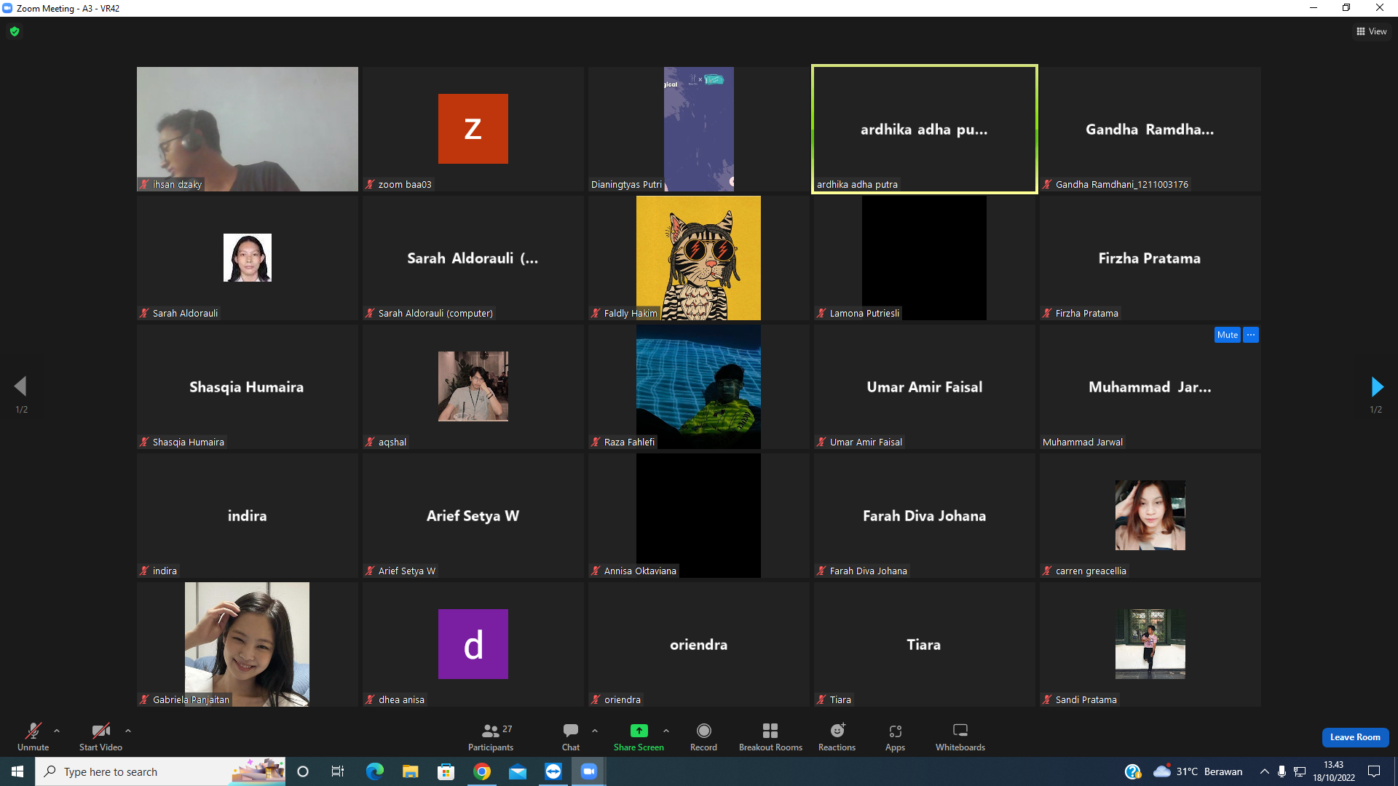Open Mail app from taskbar

[x=517, y=771]
